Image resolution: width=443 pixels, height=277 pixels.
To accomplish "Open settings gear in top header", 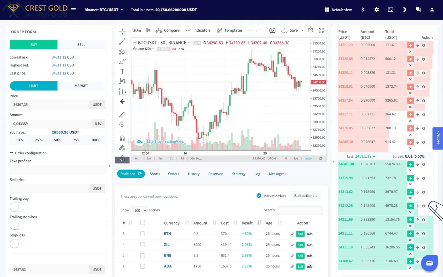I will (377, 10).
